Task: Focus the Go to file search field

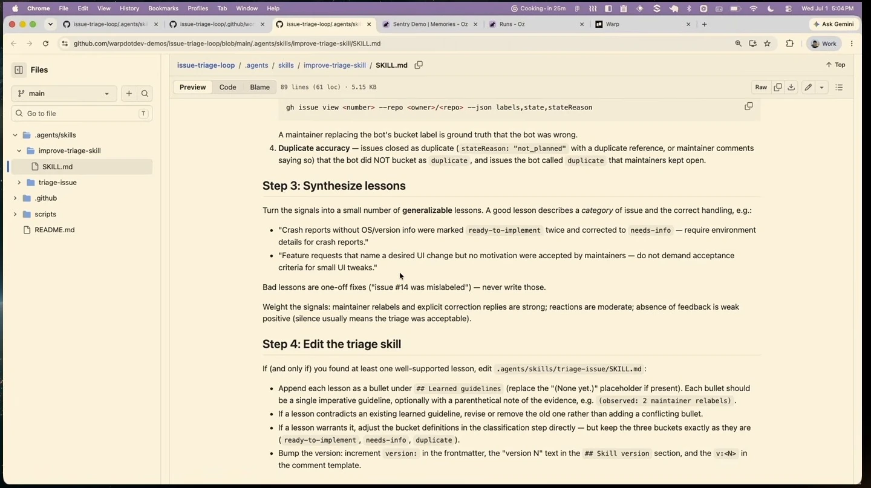Action: click(82, 113)
